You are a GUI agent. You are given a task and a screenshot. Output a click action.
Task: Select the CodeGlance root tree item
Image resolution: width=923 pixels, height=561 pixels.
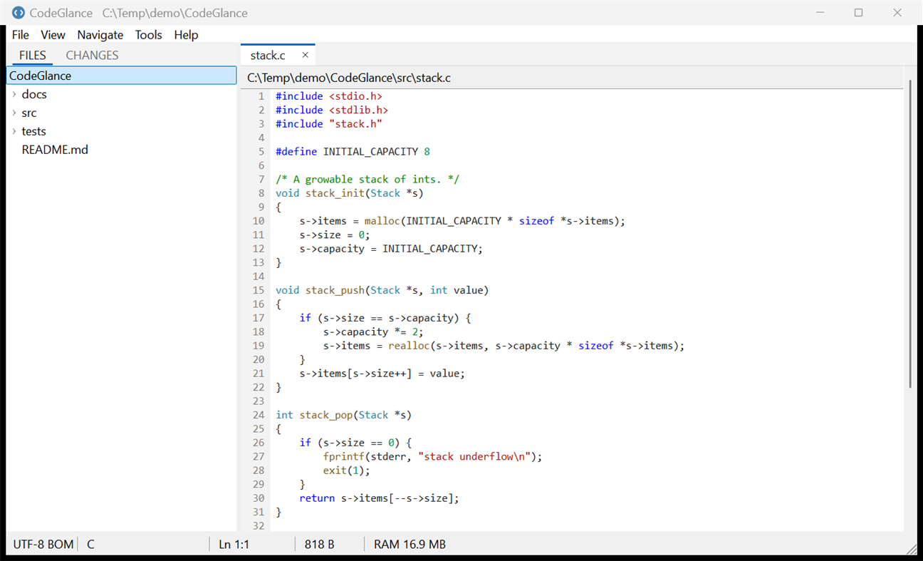(x=122, y=76)
